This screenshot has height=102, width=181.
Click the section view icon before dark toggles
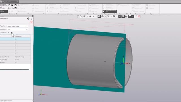[114, 16]
